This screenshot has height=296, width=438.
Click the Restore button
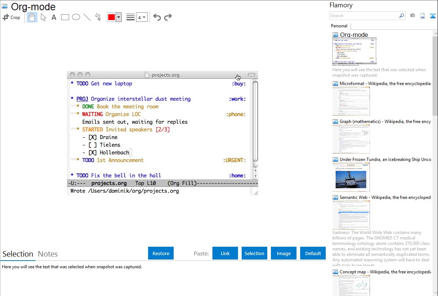[x=161, y=253]
